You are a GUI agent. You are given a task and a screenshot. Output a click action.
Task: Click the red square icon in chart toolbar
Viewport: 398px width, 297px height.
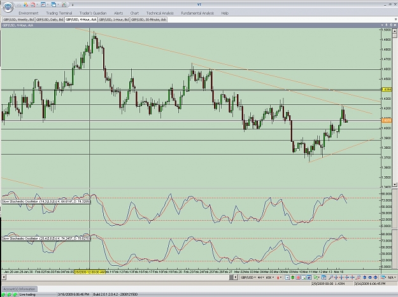tap(298, 277)
